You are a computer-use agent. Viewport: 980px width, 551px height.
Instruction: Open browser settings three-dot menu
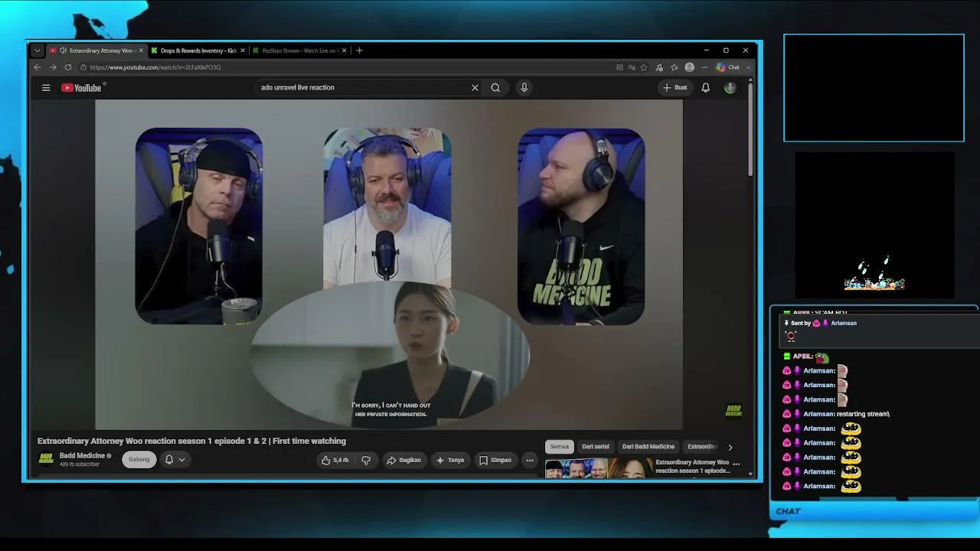coord(704,67)
